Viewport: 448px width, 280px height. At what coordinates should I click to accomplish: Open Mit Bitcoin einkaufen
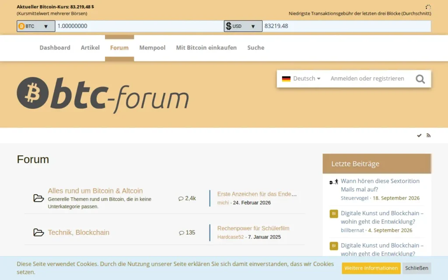point(206,48)
